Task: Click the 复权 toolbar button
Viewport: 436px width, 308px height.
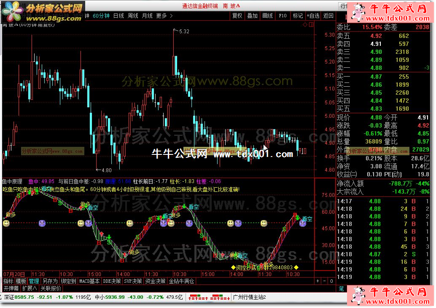Action: 237,16
